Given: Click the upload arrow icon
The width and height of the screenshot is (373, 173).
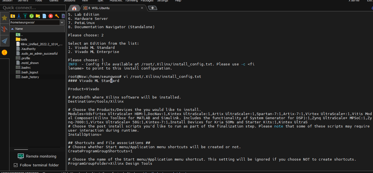Looking at the screenshot, I should pos(25,16).
